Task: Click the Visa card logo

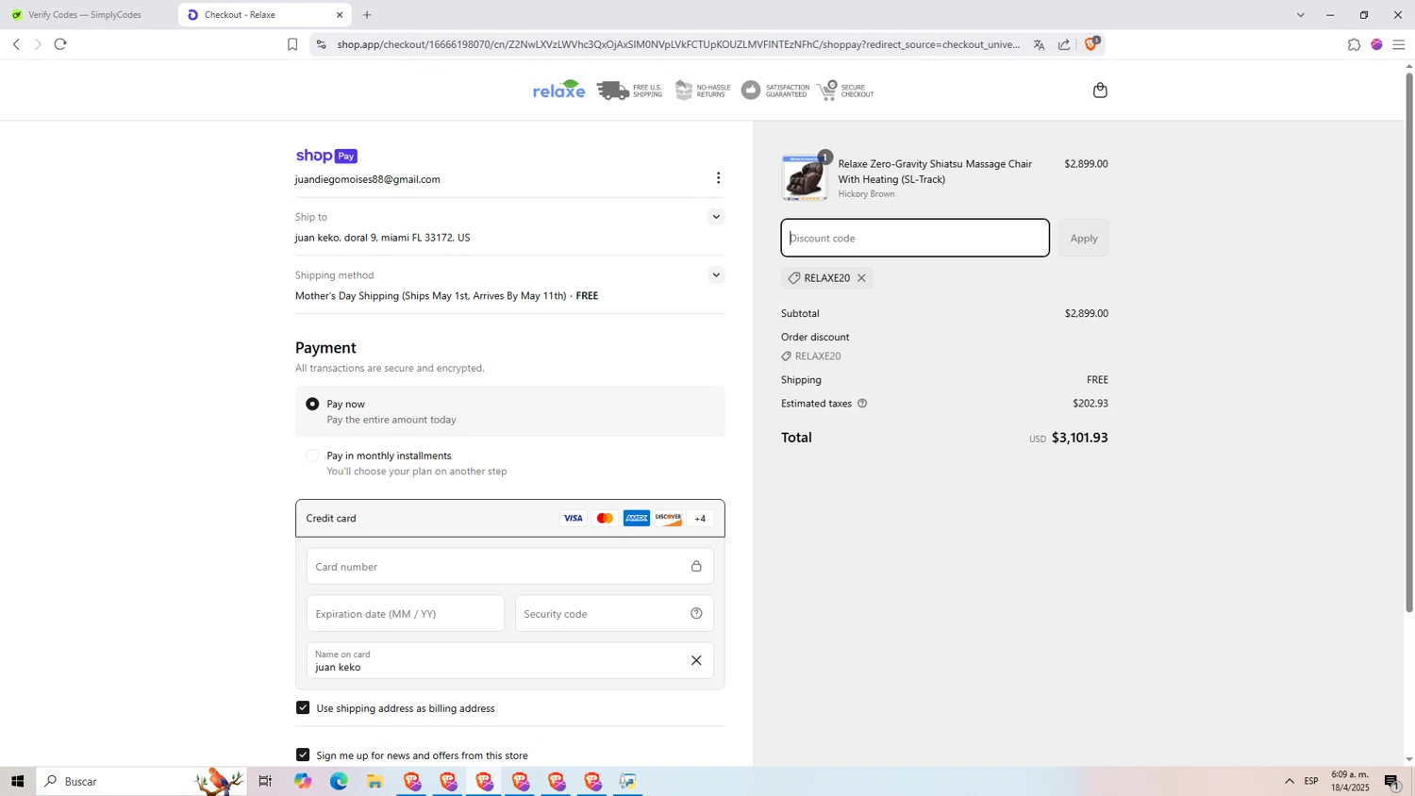Action: click(573, 519)
